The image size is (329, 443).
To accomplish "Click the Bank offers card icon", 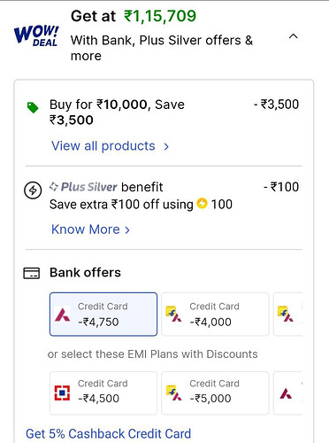I will click(x=32, y=273).
